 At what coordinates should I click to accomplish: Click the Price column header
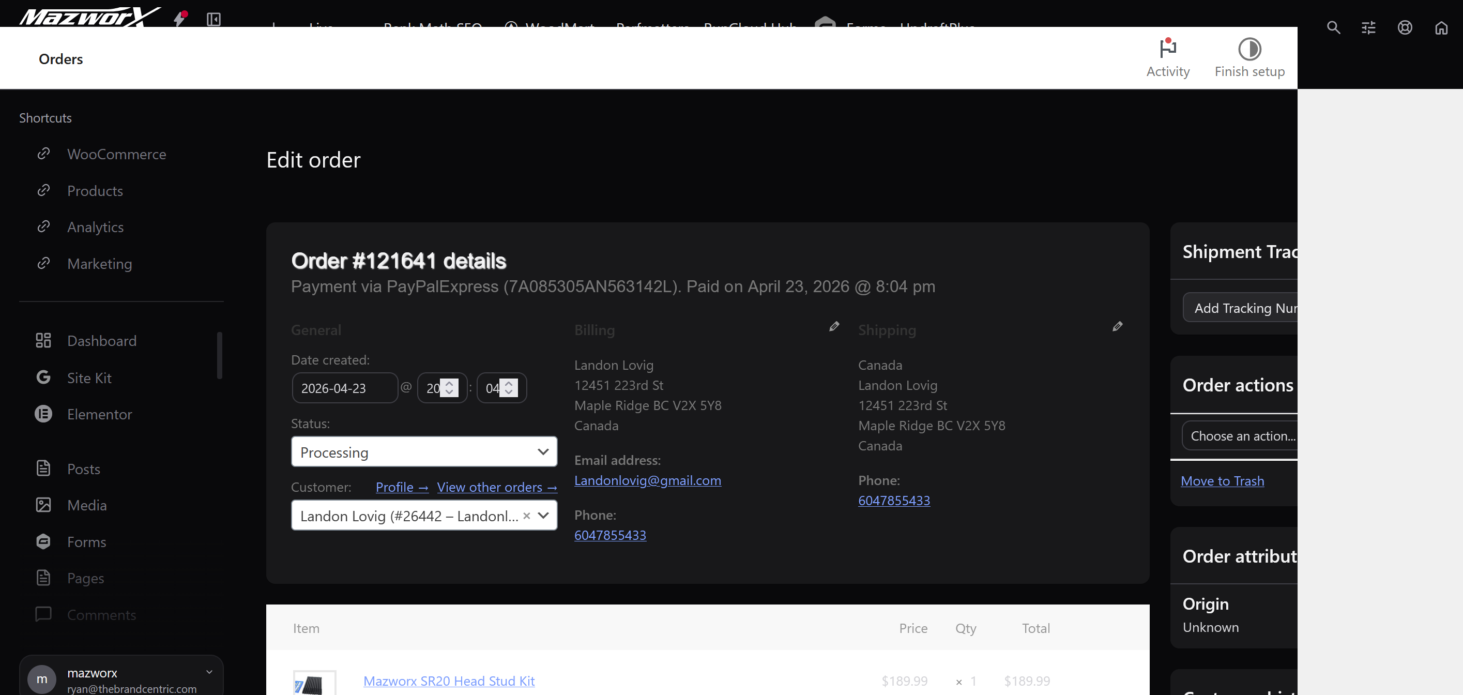913,628
